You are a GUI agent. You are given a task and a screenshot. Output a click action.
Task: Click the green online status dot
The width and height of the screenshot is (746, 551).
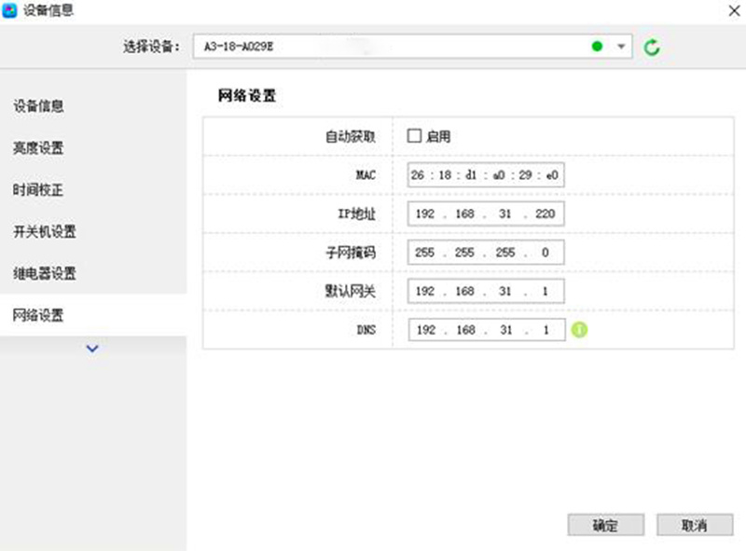597,47
